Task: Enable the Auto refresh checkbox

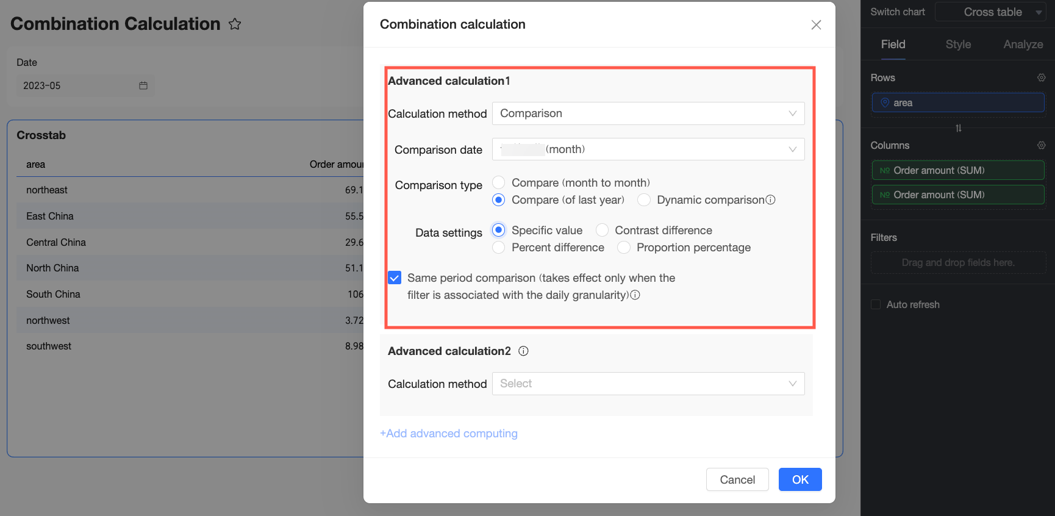Action: tap(876, 304)
